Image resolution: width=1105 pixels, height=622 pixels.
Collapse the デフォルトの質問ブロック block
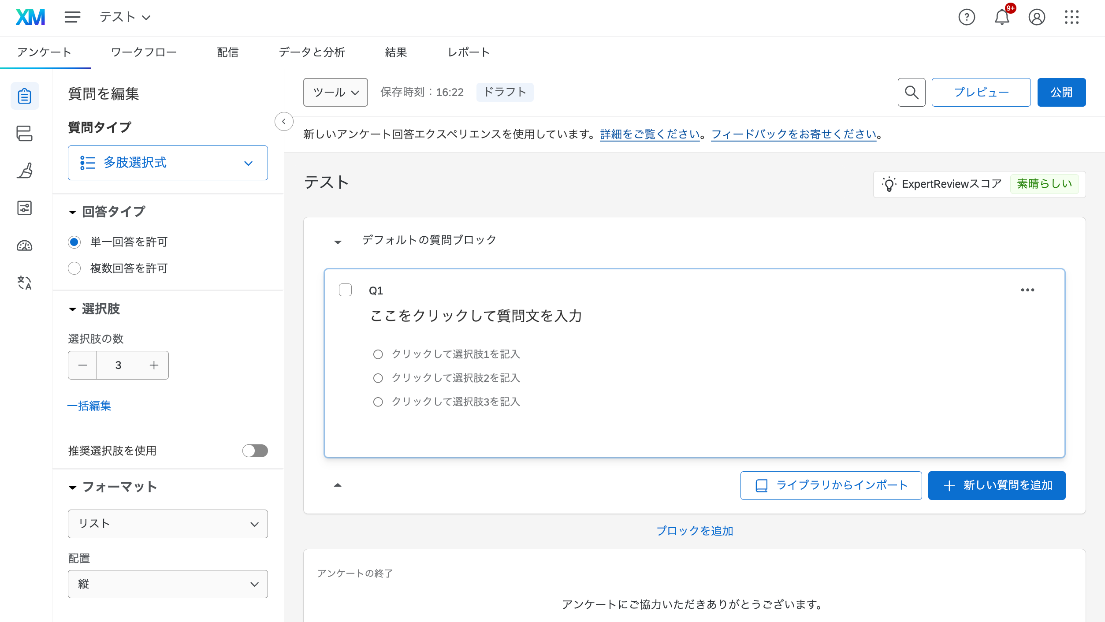pos(338,242)
